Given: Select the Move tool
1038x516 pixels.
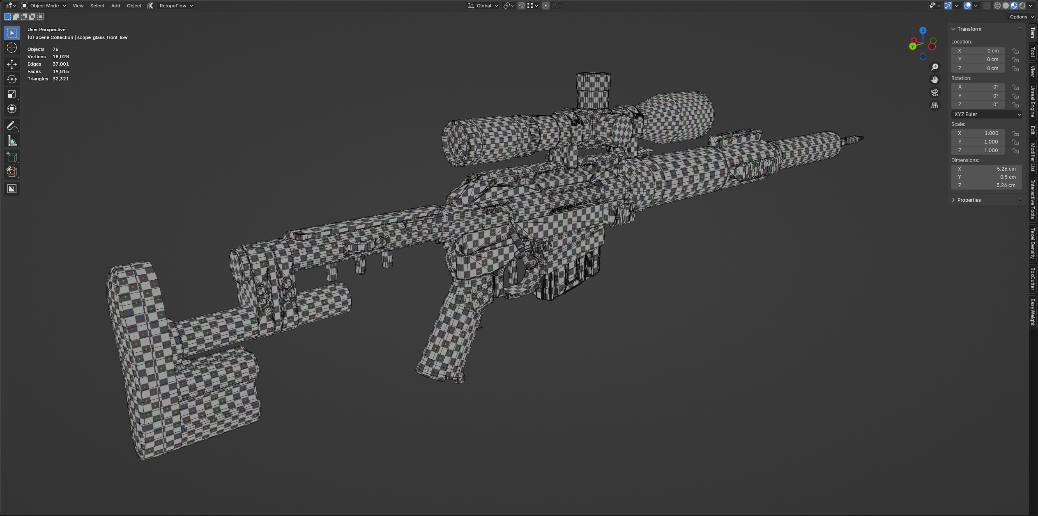Looking at the screenshot, I should (x=12, y=64).
